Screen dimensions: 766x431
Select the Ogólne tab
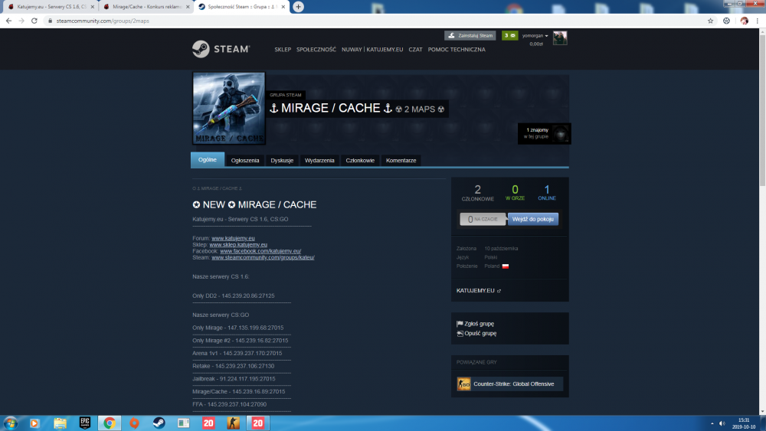click(x=207, y=159)
